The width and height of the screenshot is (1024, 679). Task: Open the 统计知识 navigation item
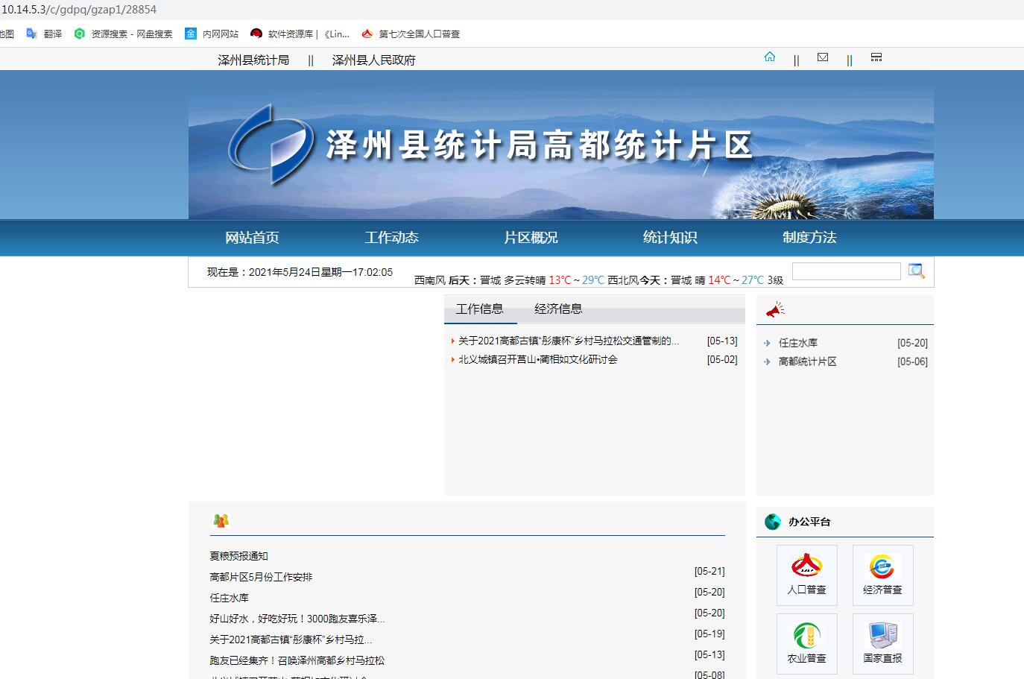tap(670, 238)
